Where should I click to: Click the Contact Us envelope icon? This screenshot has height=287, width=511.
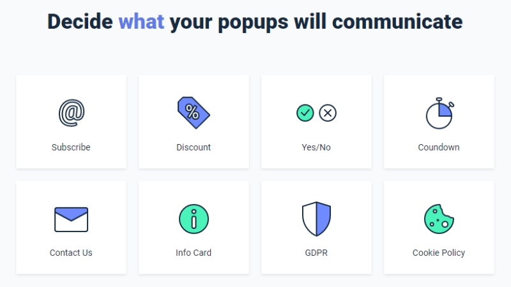pyautogui.click(x=71, y=219)
